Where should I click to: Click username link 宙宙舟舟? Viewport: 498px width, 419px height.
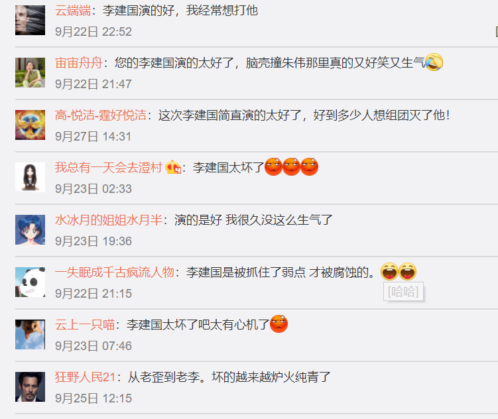pos(79,63)
